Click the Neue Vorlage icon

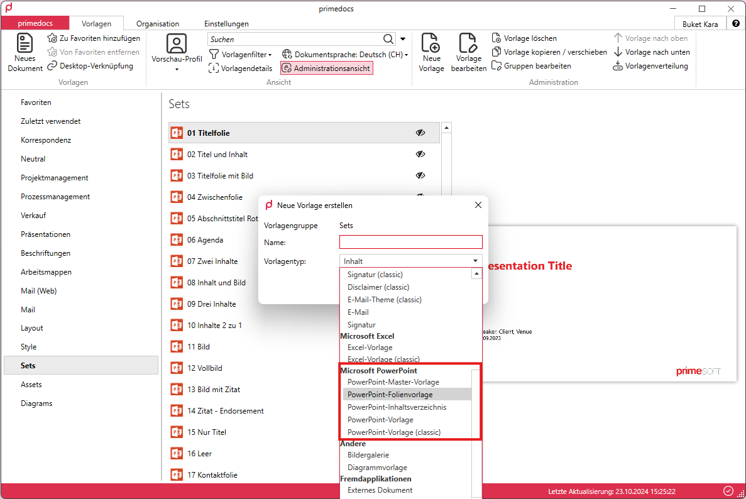tap(431, 43)
